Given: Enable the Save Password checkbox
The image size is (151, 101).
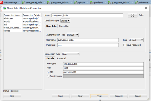Looking at the screenshot, I should [124, 45].
